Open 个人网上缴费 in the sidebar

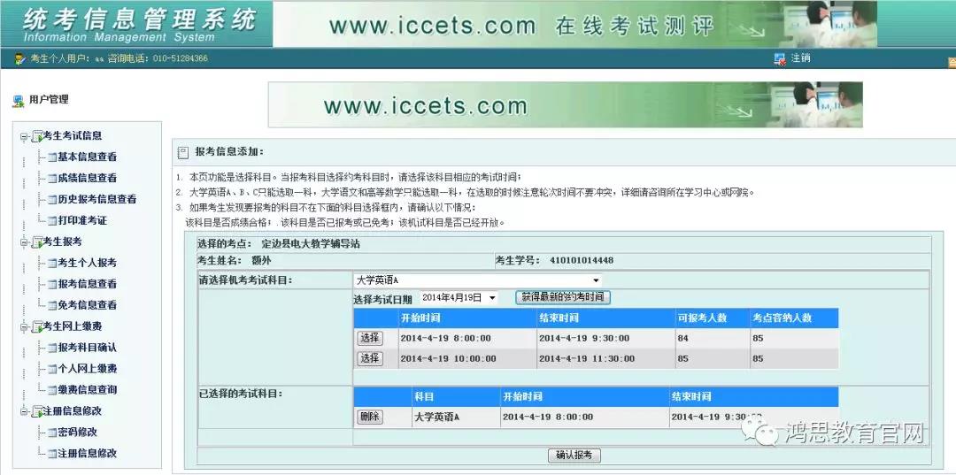87,369
